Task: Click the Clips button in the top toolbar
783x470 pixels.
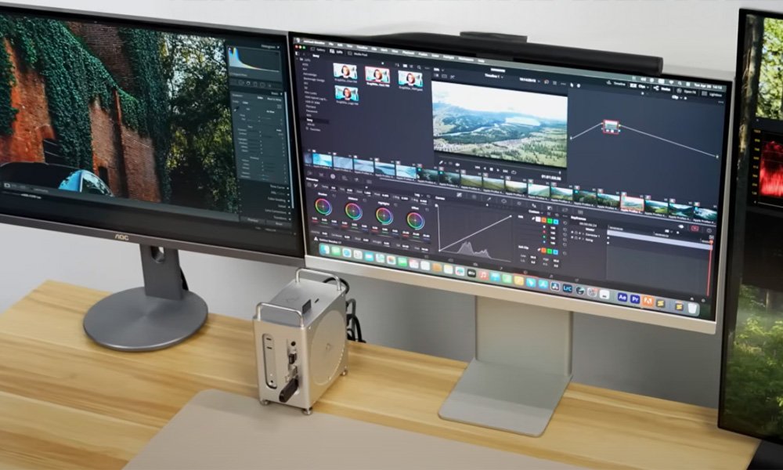Action: (x=639, y=86)
